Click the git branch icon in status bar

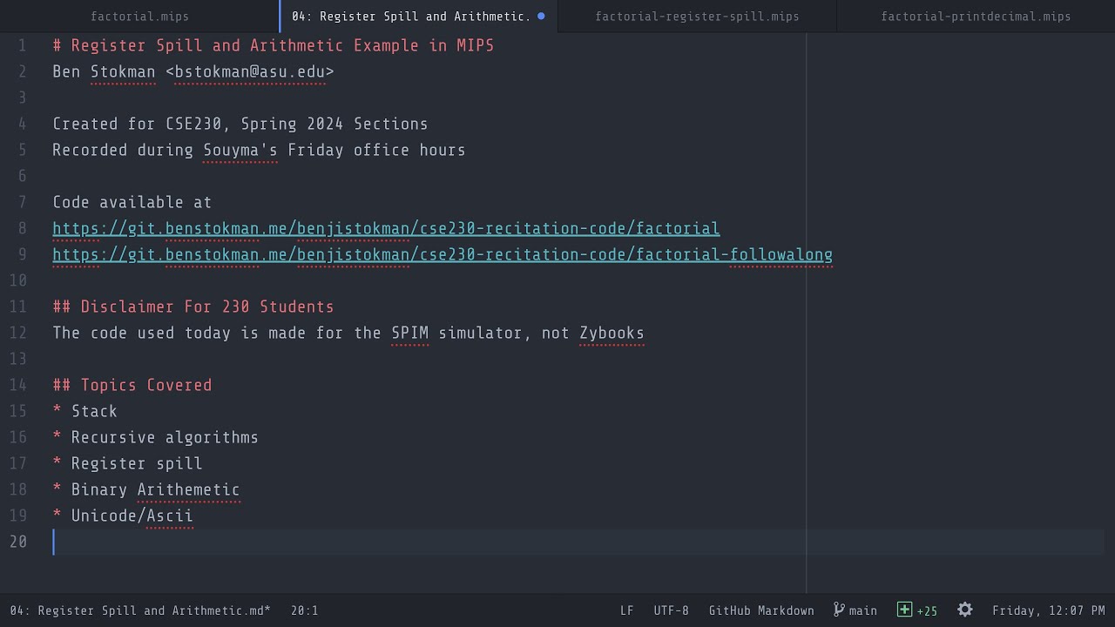click(x=839, y=610)
